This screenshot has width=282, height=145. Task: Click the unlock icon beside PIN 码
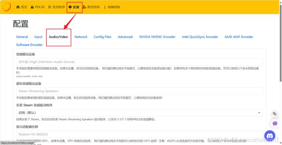tap(32, 7)
